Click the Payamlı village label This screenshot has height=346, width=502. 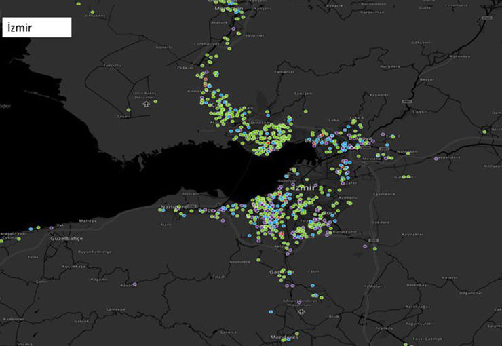[100, 279]
